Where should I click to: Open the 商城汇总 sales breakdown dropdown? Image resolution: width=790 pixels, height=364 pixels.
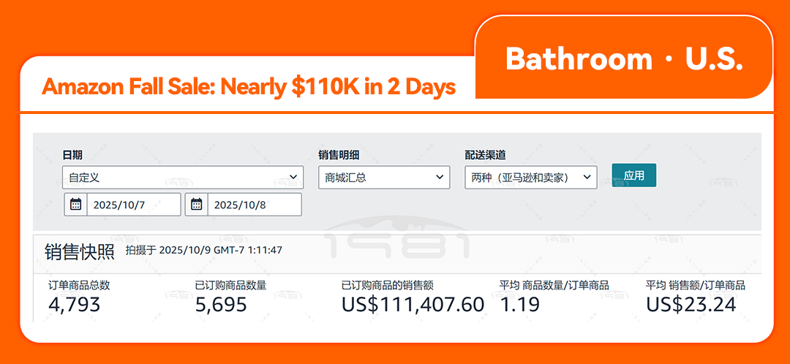384,178
